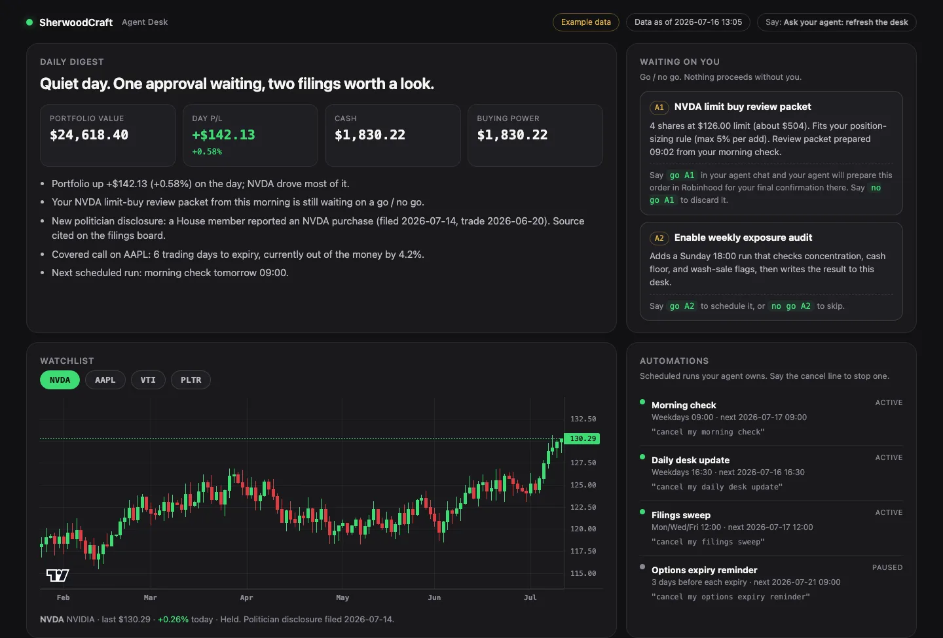943x638 pixels.
Task: Click the Data as of timestamp pill
Action: [x=688, y=22]
